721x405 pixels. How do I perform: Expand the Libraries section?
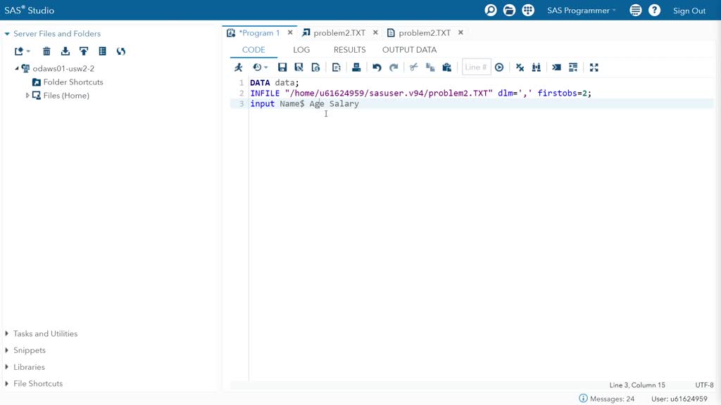tap(7, 367)
